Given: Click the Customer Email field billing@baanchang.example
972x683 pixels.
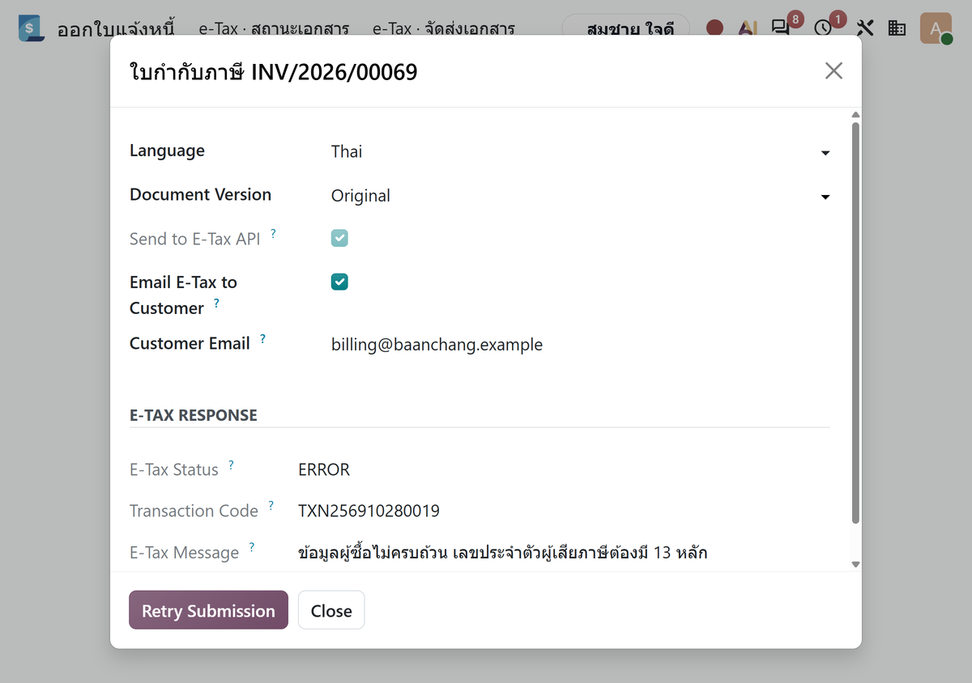Looking at the screenshot, I should [580, 345].
